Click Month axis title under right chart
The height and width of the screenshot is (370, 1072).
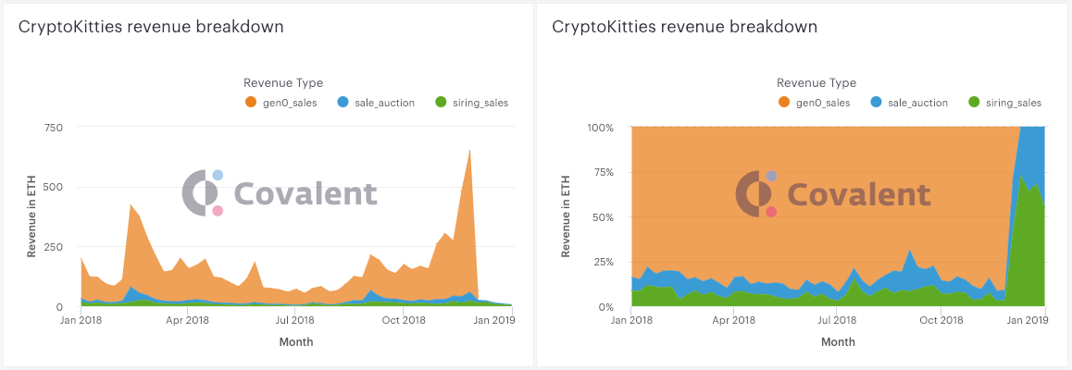coord(838,341)
